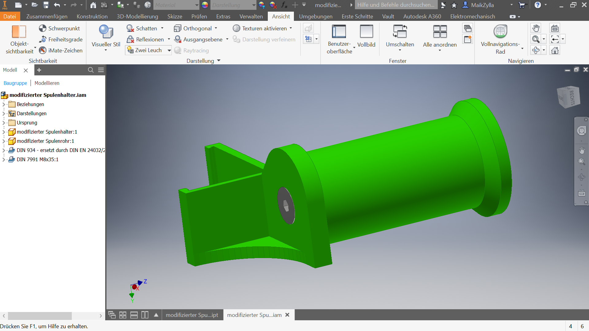Expand the Ursprung folder
The height and width of the screenshot is (331, 589).
pos(4,123)
